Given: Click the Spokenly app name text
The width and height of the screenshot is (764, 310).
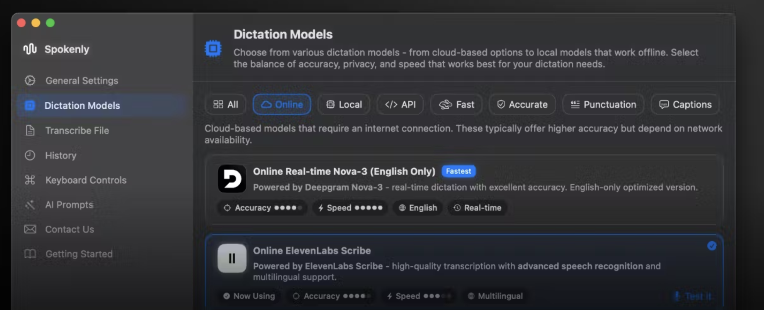Looking at the screenshot, I should (67, 49).
